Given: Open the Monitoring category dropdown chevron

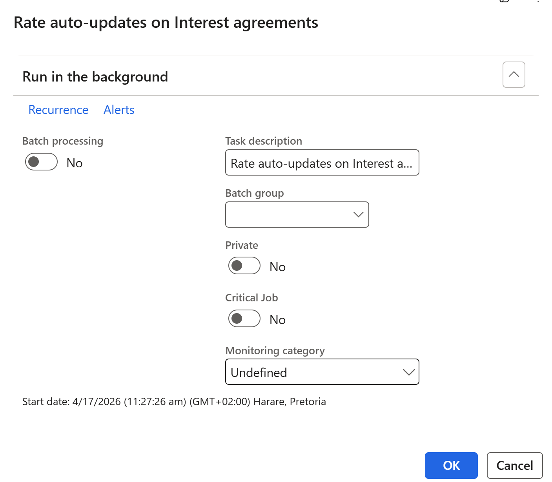Looking at the screenshot, I should [x=408, y=372].
